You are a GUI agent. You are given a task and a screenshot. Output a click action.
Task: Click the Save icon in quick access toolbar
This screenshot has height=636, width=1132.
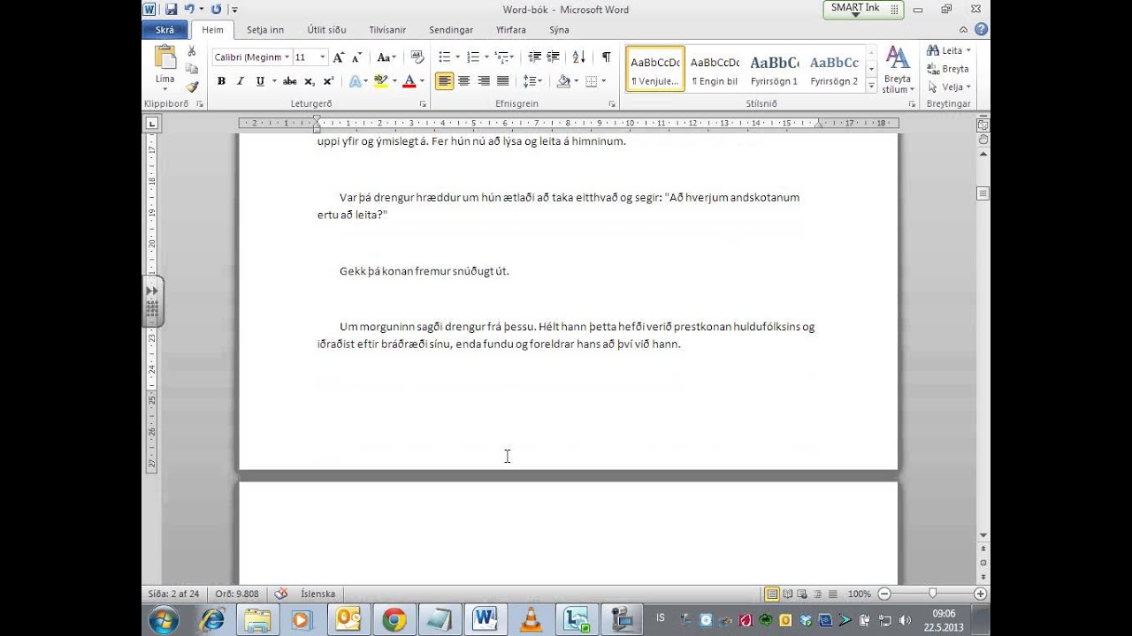pos(171,10)
